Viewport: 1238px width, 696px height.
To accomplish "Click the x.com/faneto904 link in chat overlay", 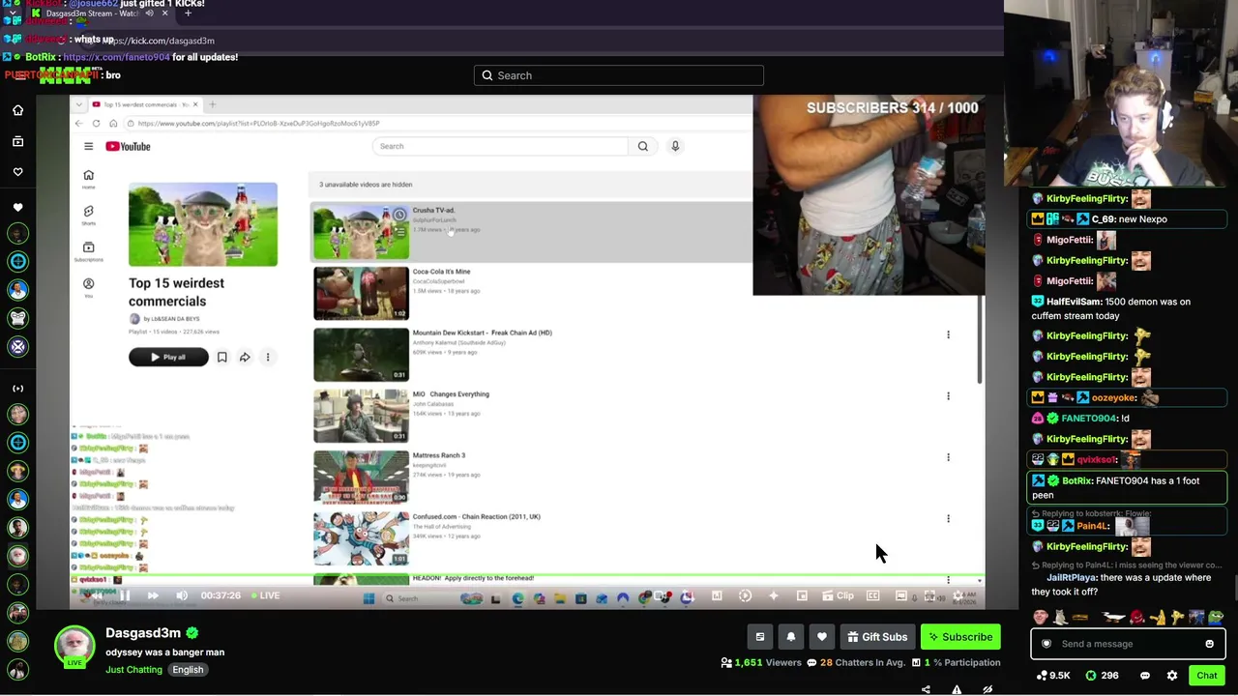I will (116, 57).
